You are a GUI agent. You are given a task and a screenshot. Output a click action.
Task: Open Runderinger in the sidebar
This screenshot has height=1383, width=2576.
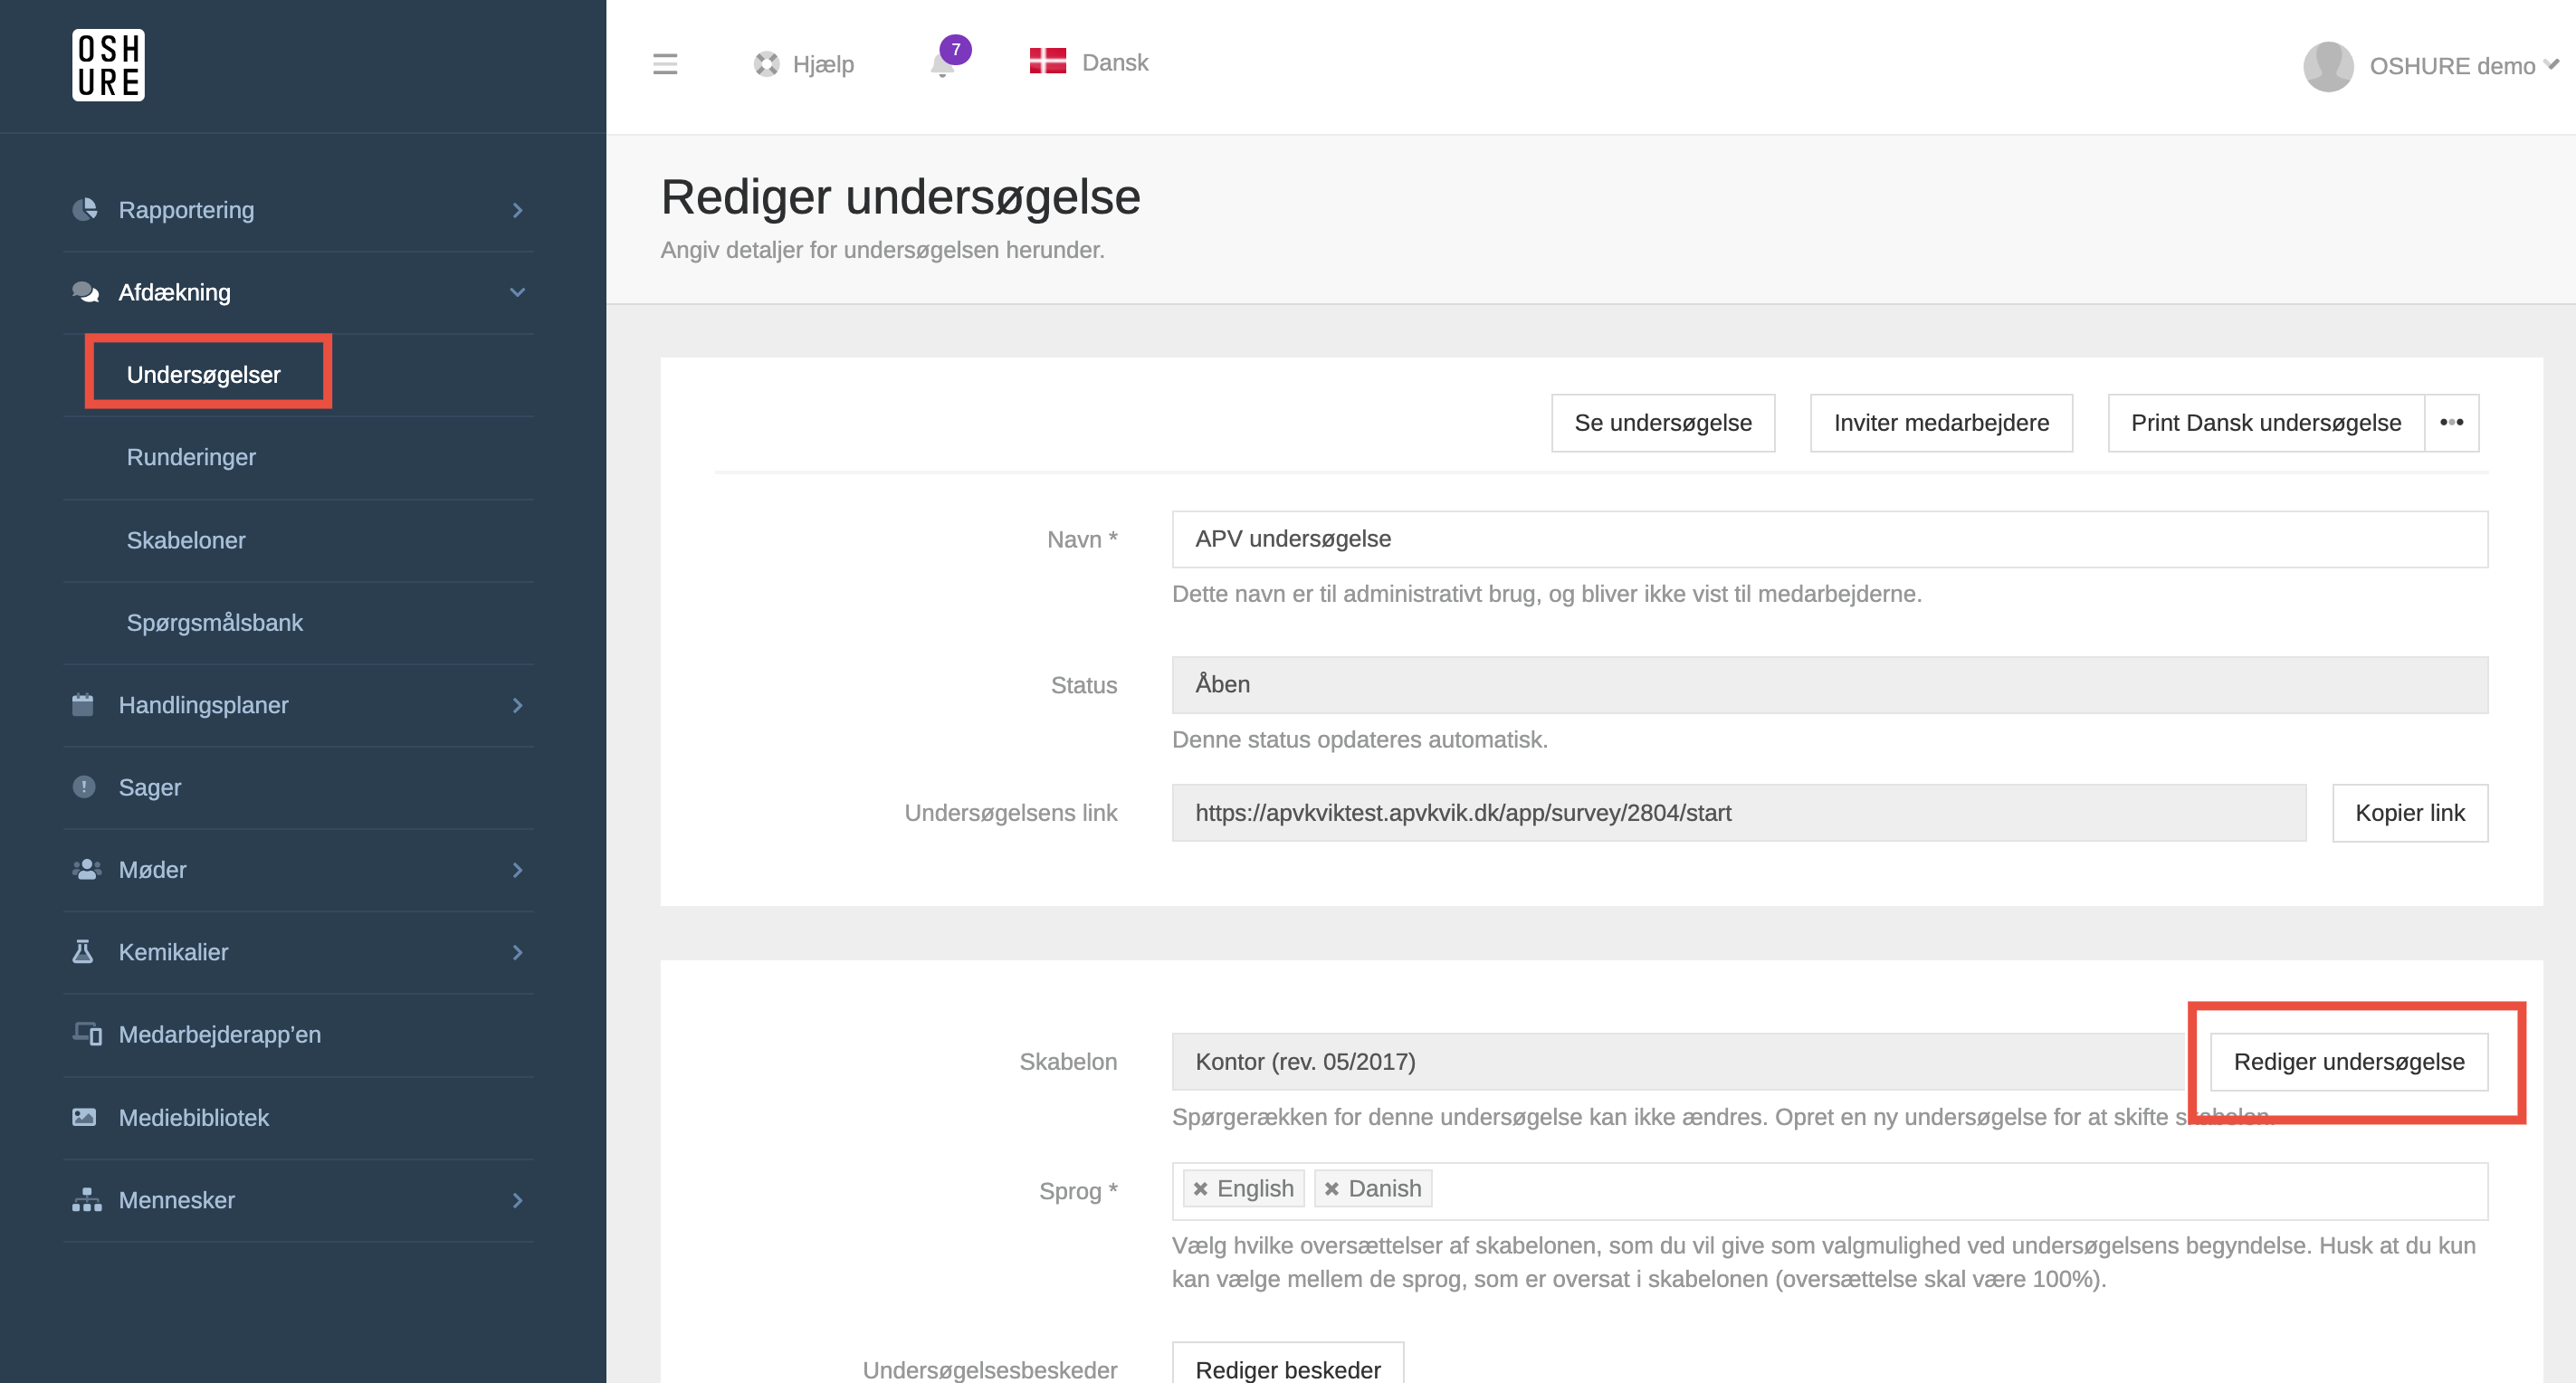click(191, 457)
